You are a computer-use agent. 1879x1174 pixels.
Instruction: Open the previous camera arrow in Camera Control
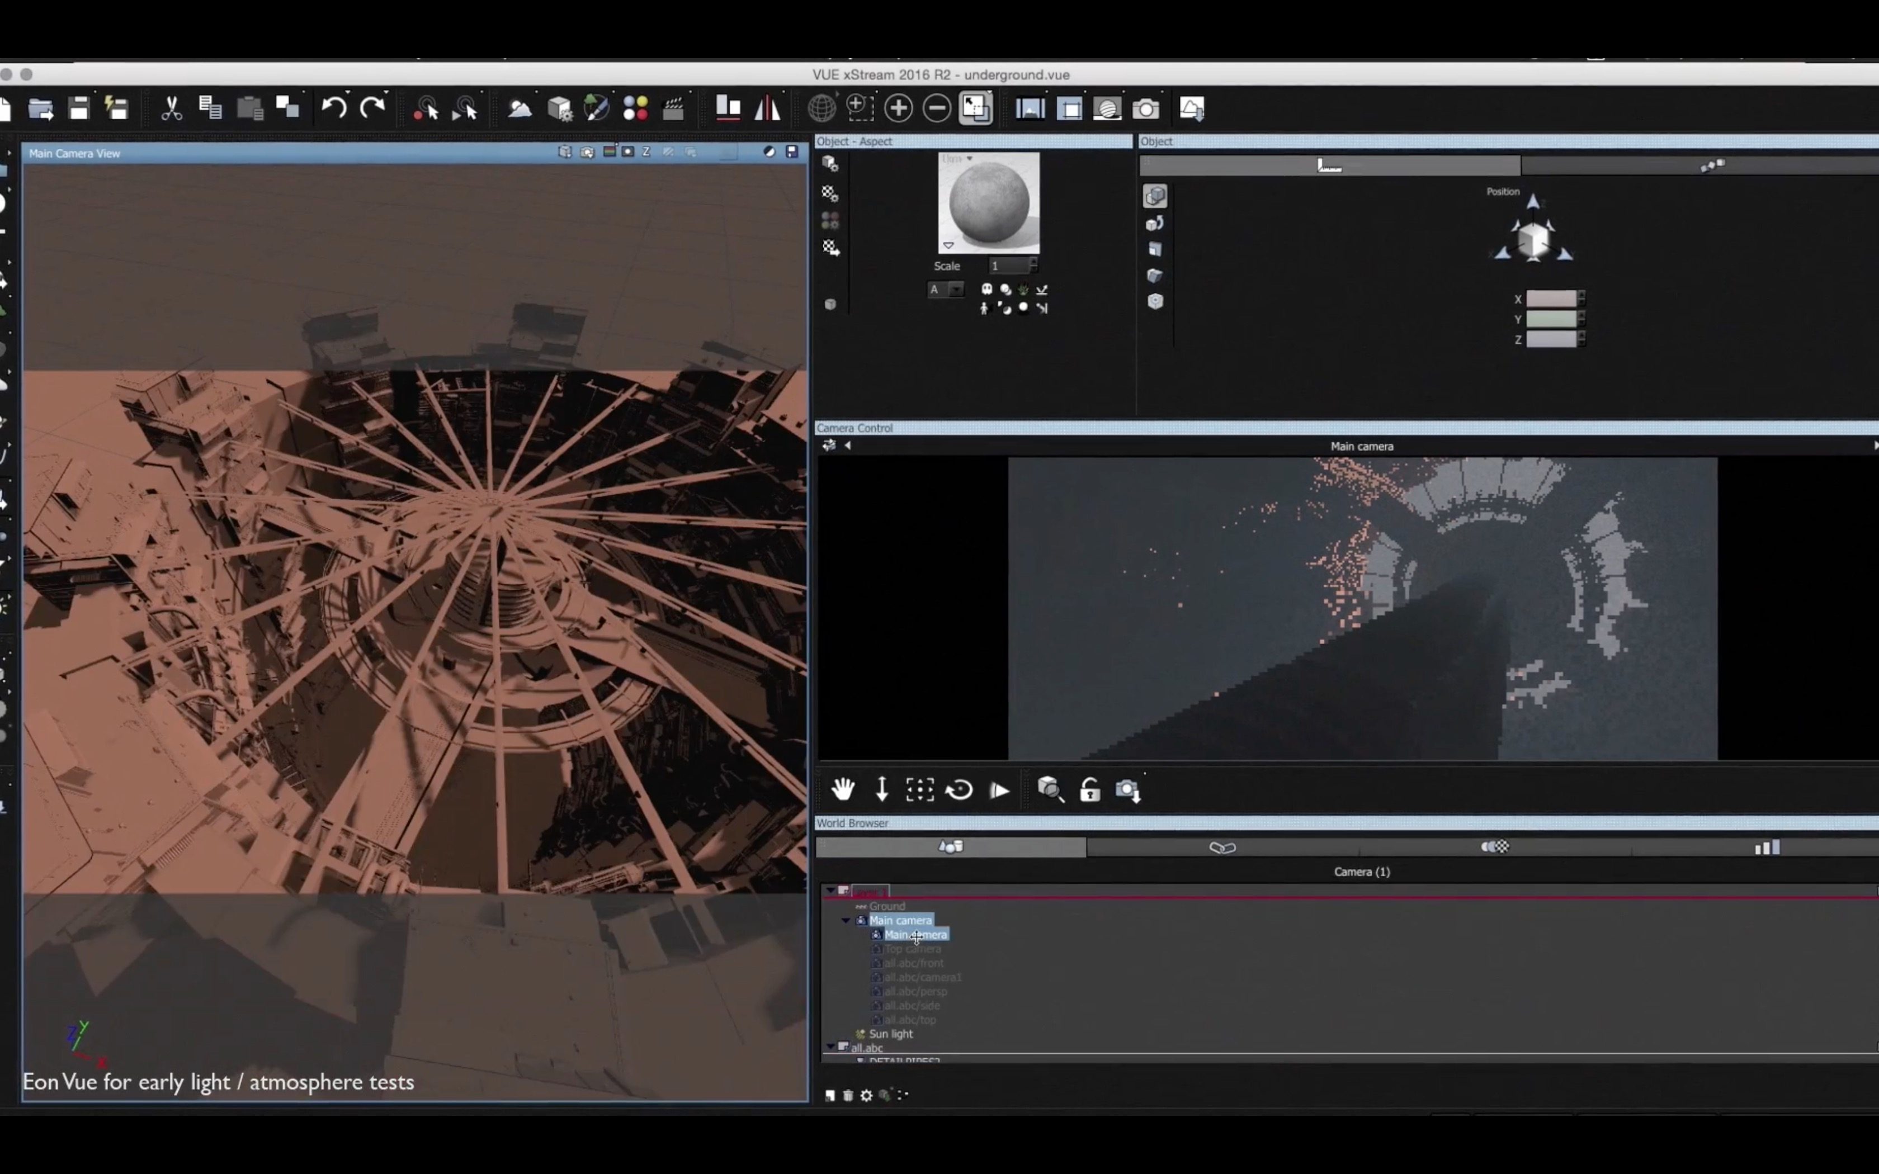click(848, 446)
